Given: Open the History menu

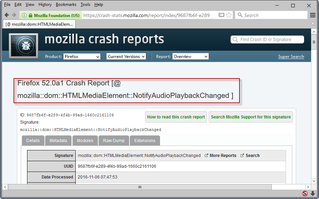Looking at the screenshot, I should (x=45, y=5).
